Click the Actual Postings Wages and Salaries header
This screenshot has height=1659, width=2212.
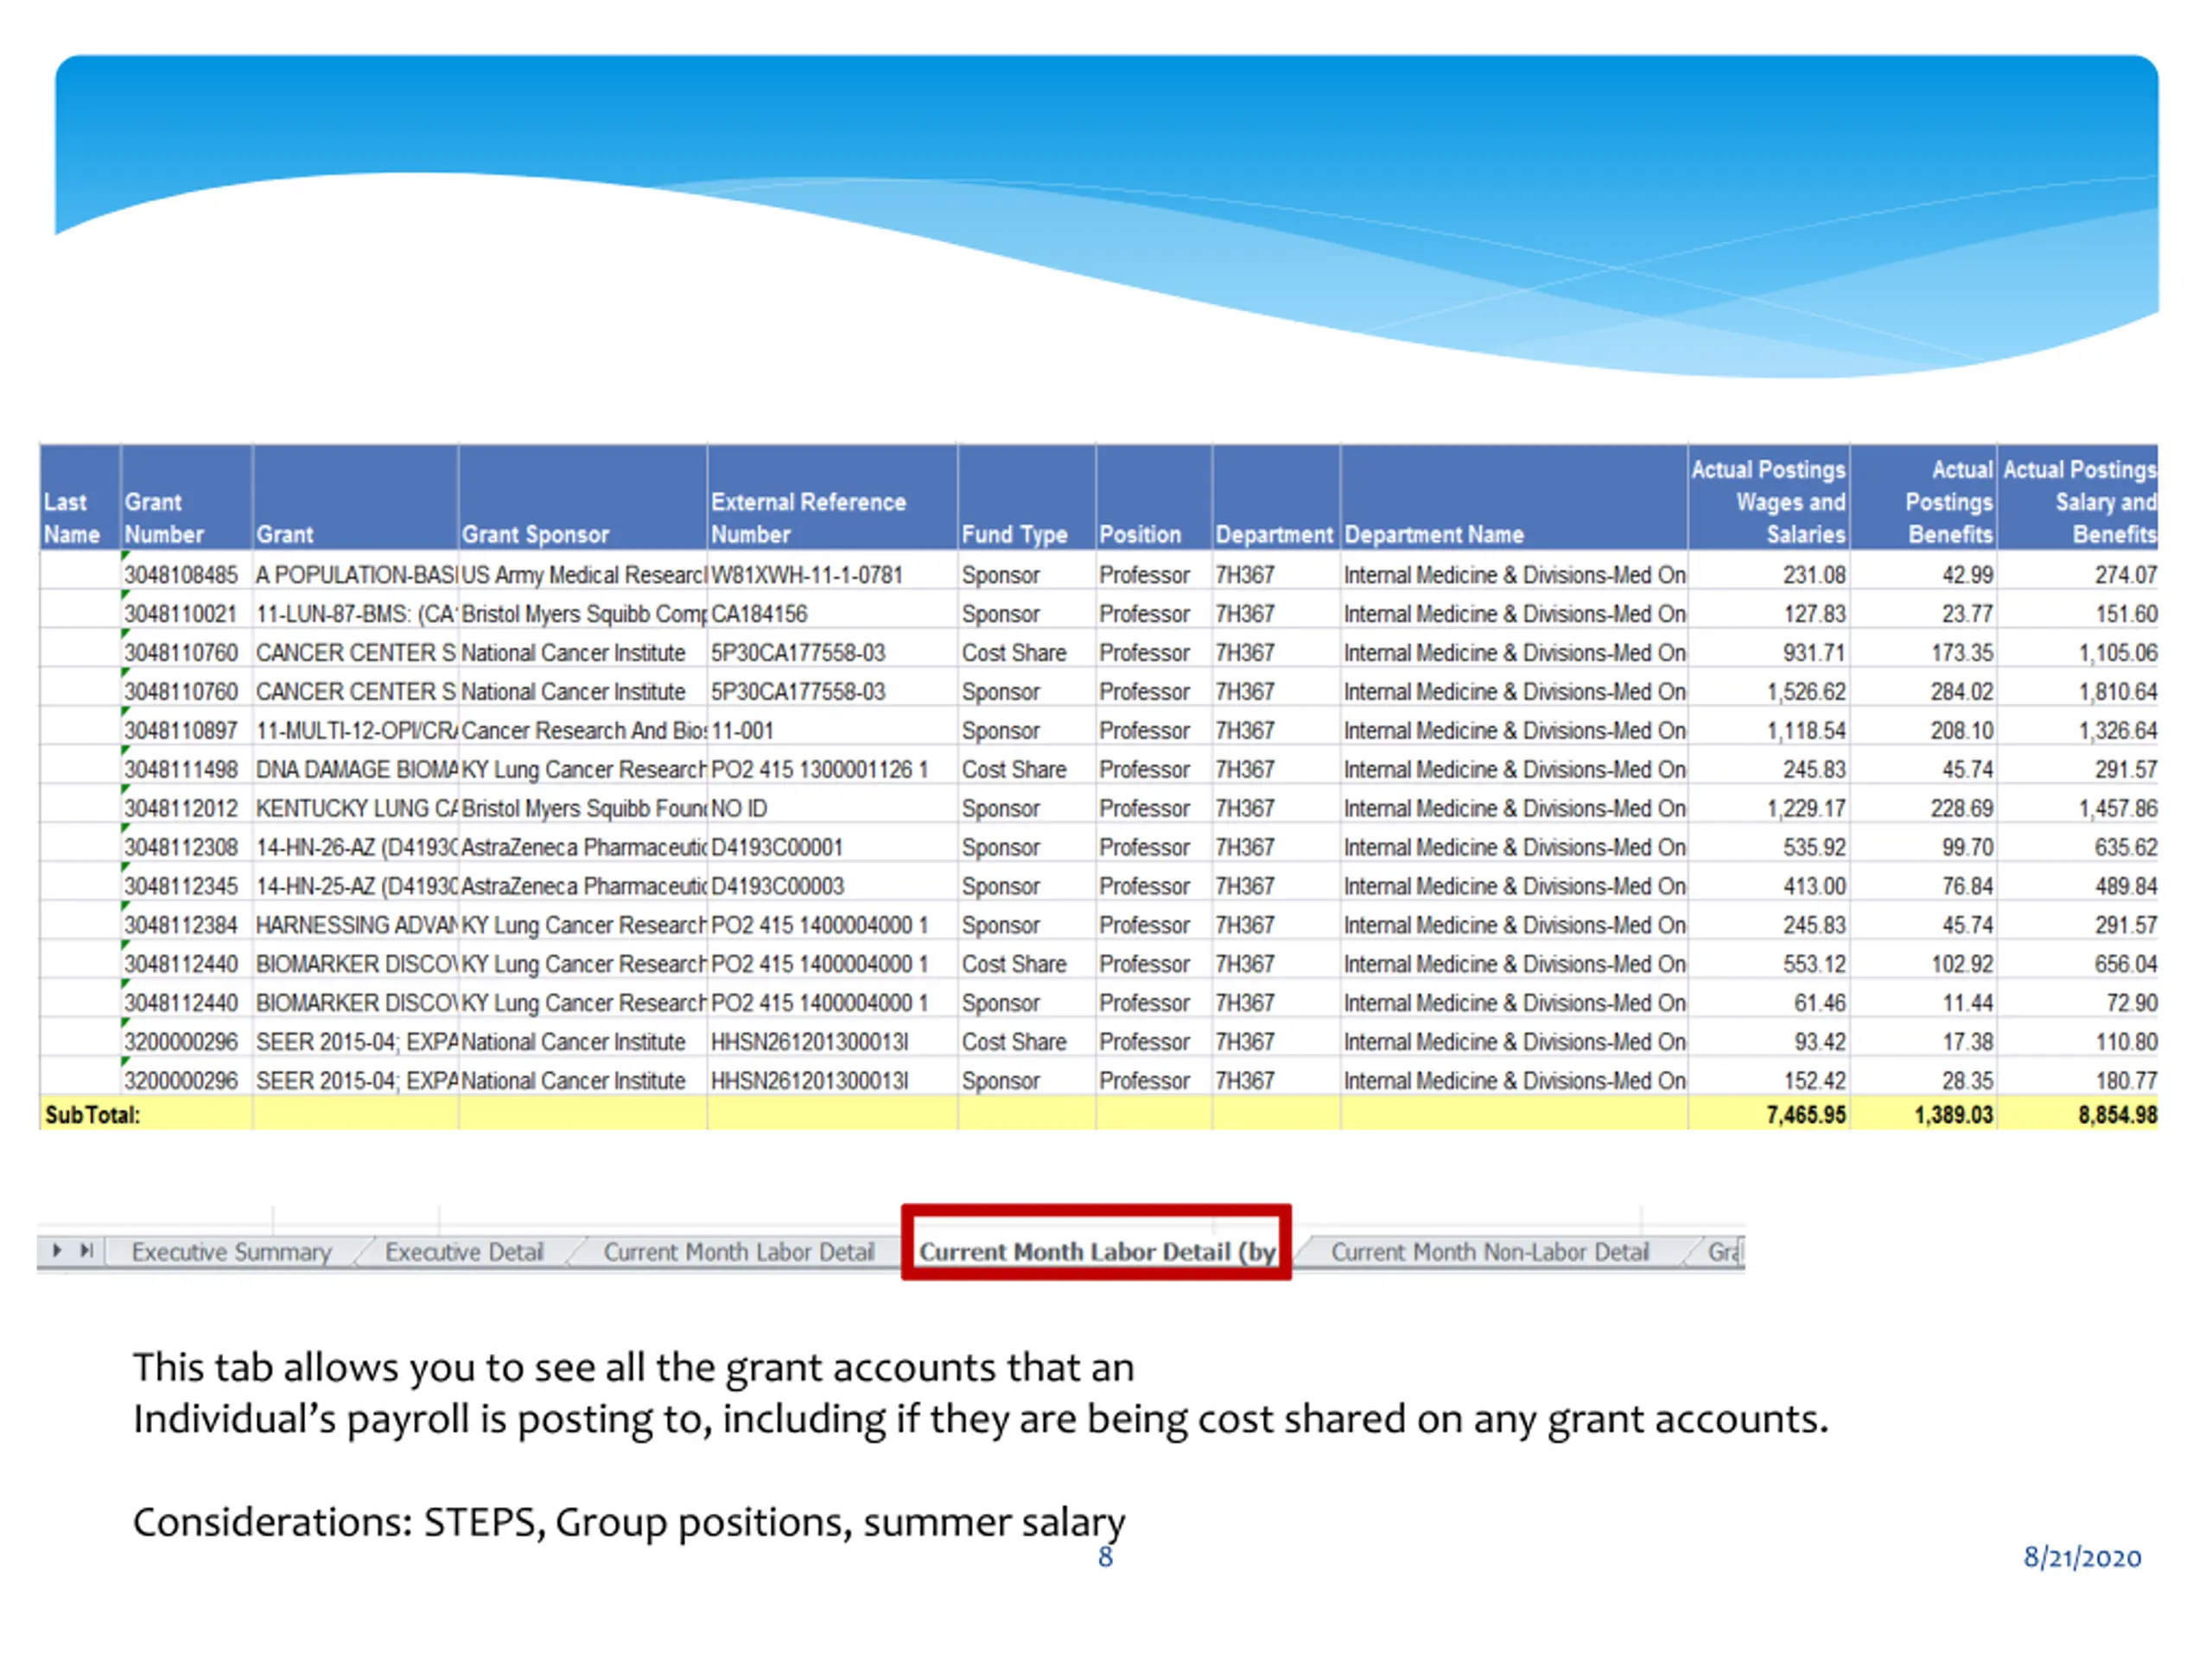click(x=1769, y=497)
